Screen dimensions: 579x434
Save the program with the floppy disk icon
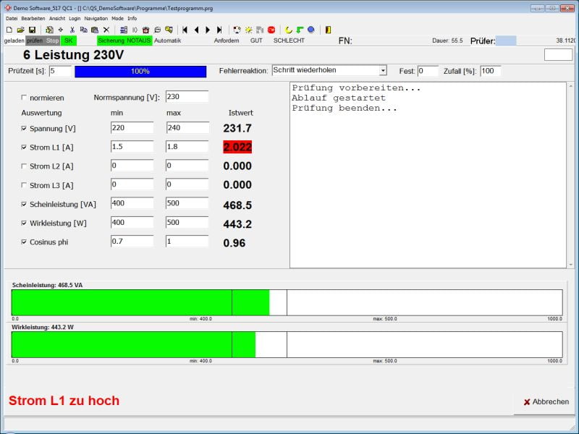[32, 30]
